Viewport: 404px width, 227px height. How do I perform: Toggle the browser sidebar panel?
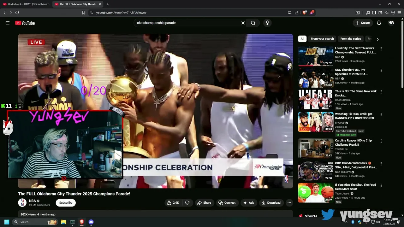tap(374, 13)
